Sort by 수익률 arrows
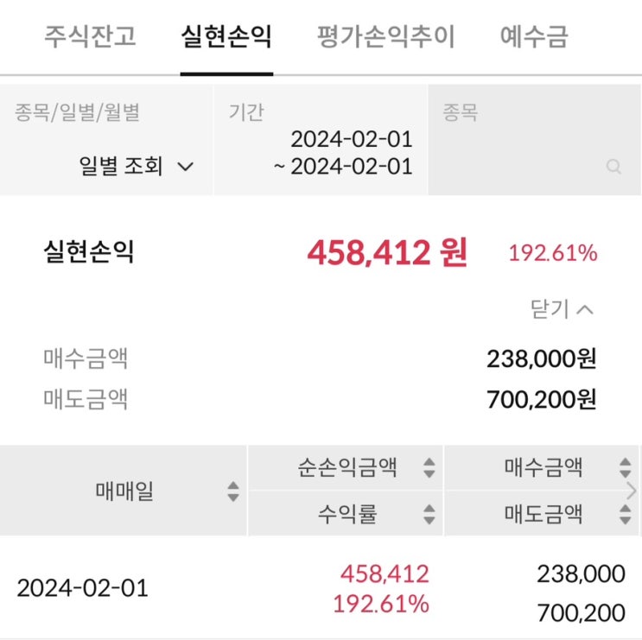Viewport: 642px width, 640px height. point(429,515)
